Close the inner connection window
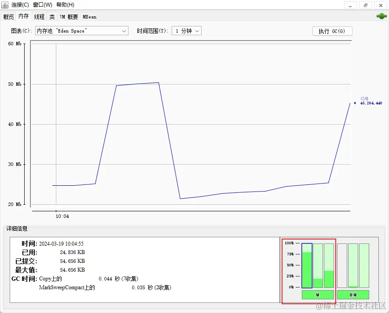 pyautogui.click(x=381, y=5)
